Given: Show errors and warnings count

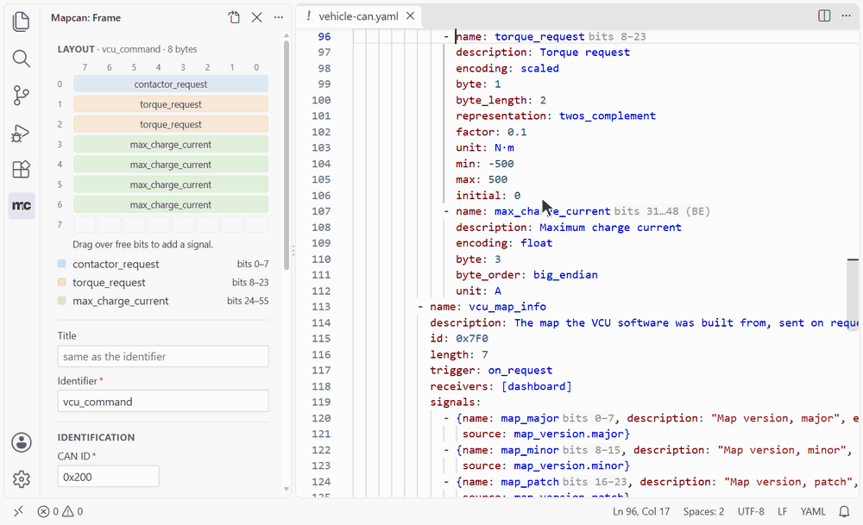Looking at the screenshot, I should 60,511.
